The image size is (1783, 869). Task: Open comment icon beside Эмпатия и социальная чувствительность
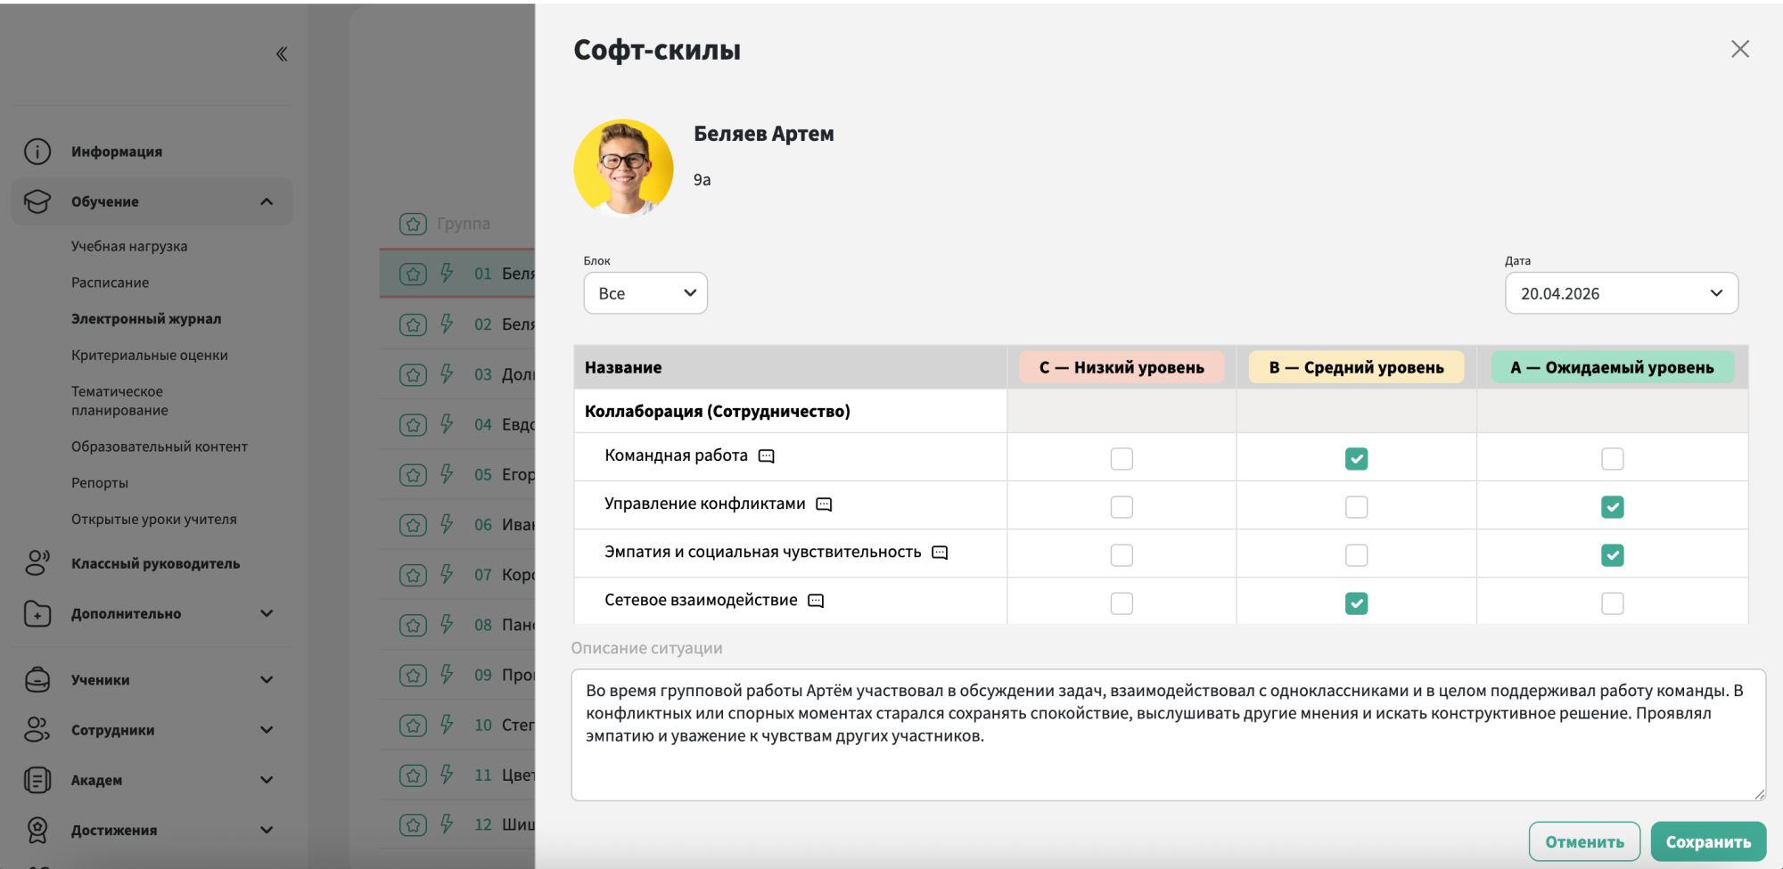(940, 553)
